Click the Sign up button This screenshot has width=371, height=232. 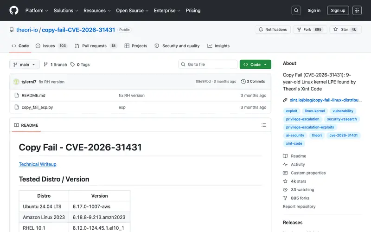[x=338, y=10]
